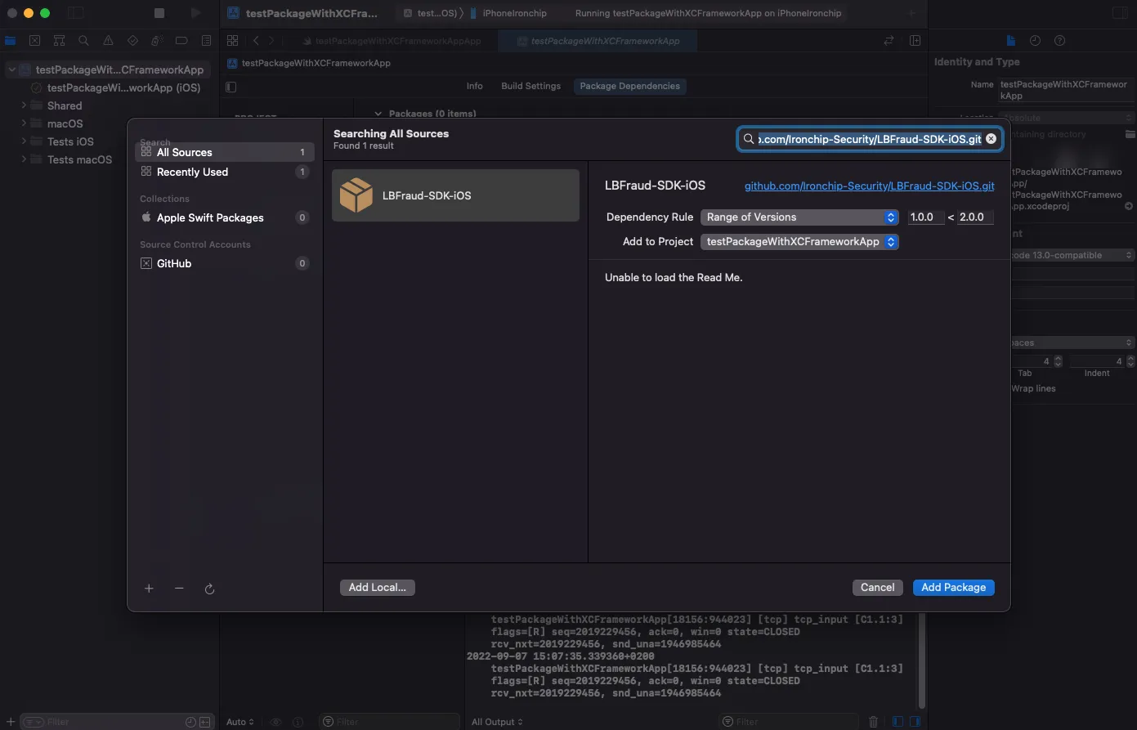This screenshot has height=730, width=1137.
Task: Clear the package URL search field
Action: click(x=991, y=139)
